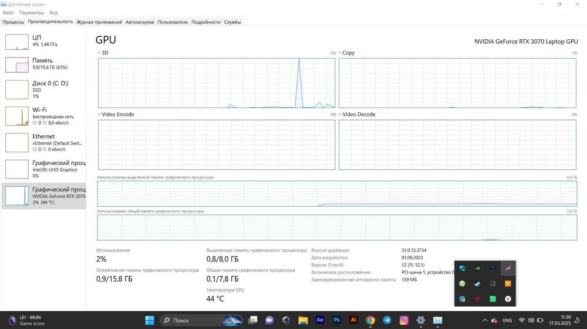The image size is (587, 329).
Task: Click the green square tray icon
Action: click(492, 299)
